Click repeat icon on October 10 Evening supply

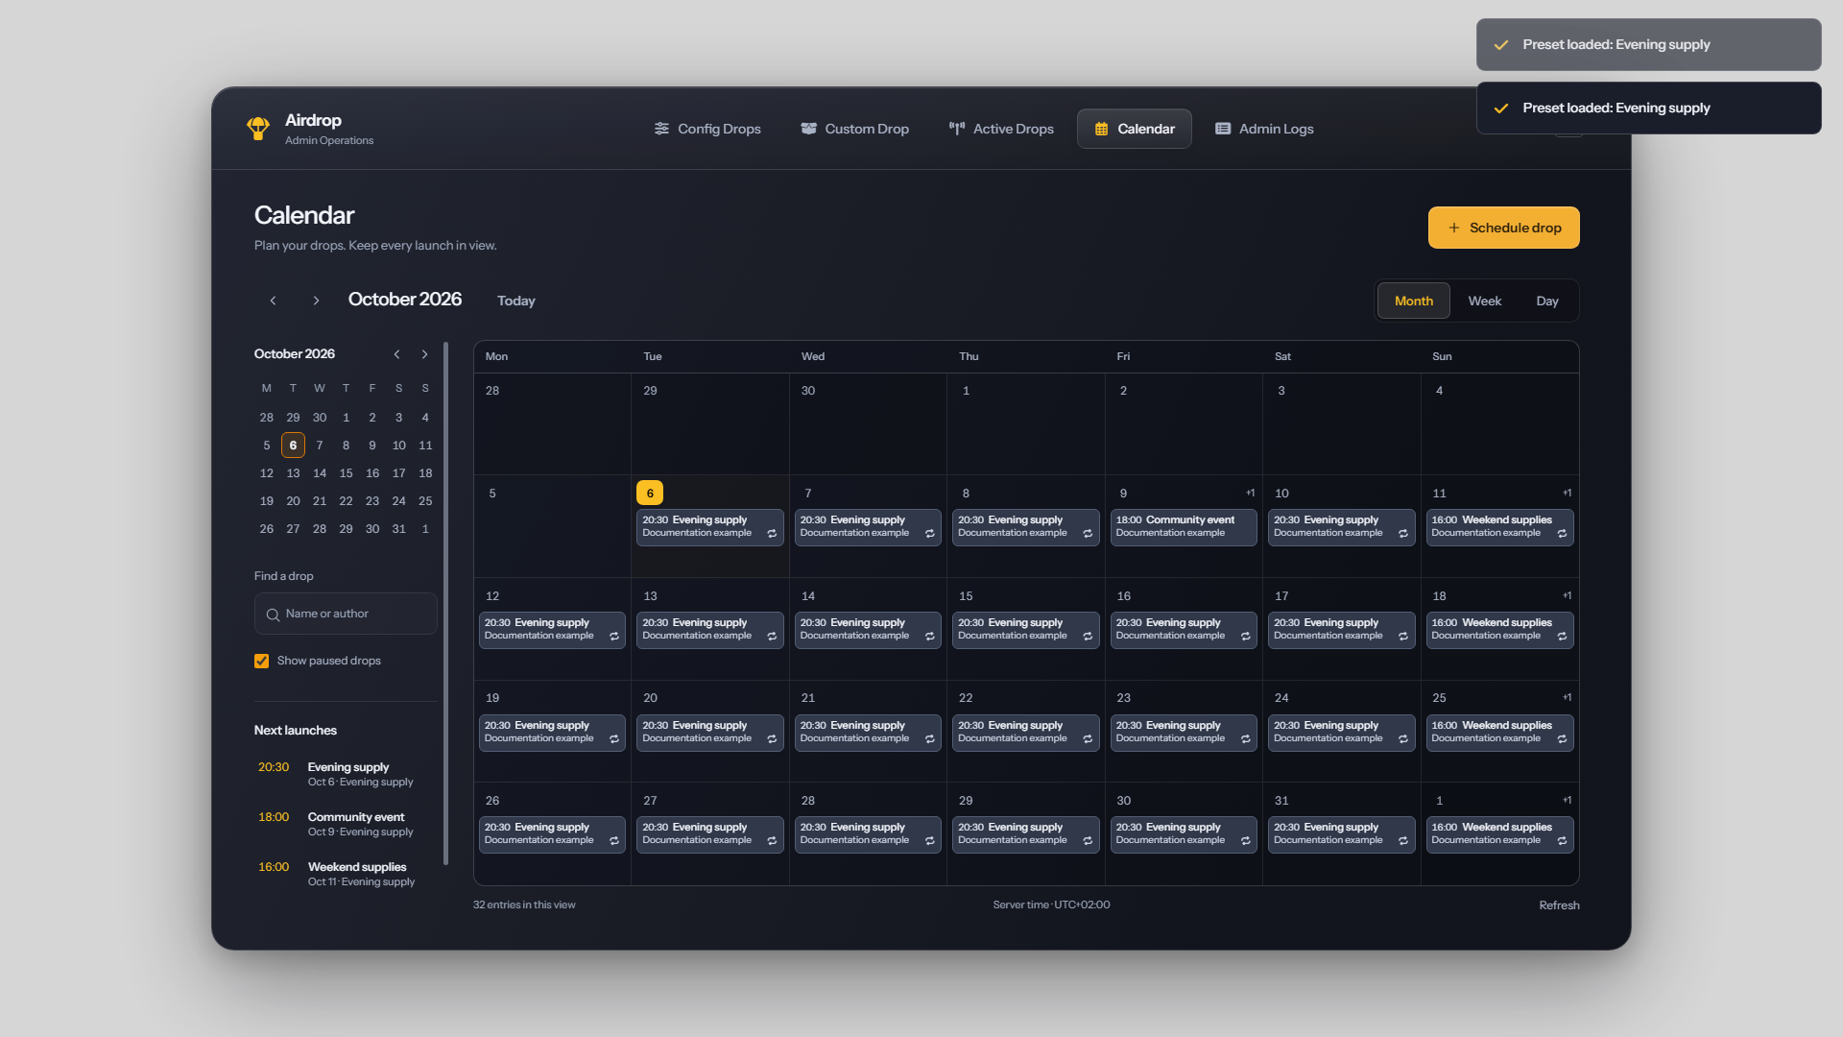pos(1402,534)
